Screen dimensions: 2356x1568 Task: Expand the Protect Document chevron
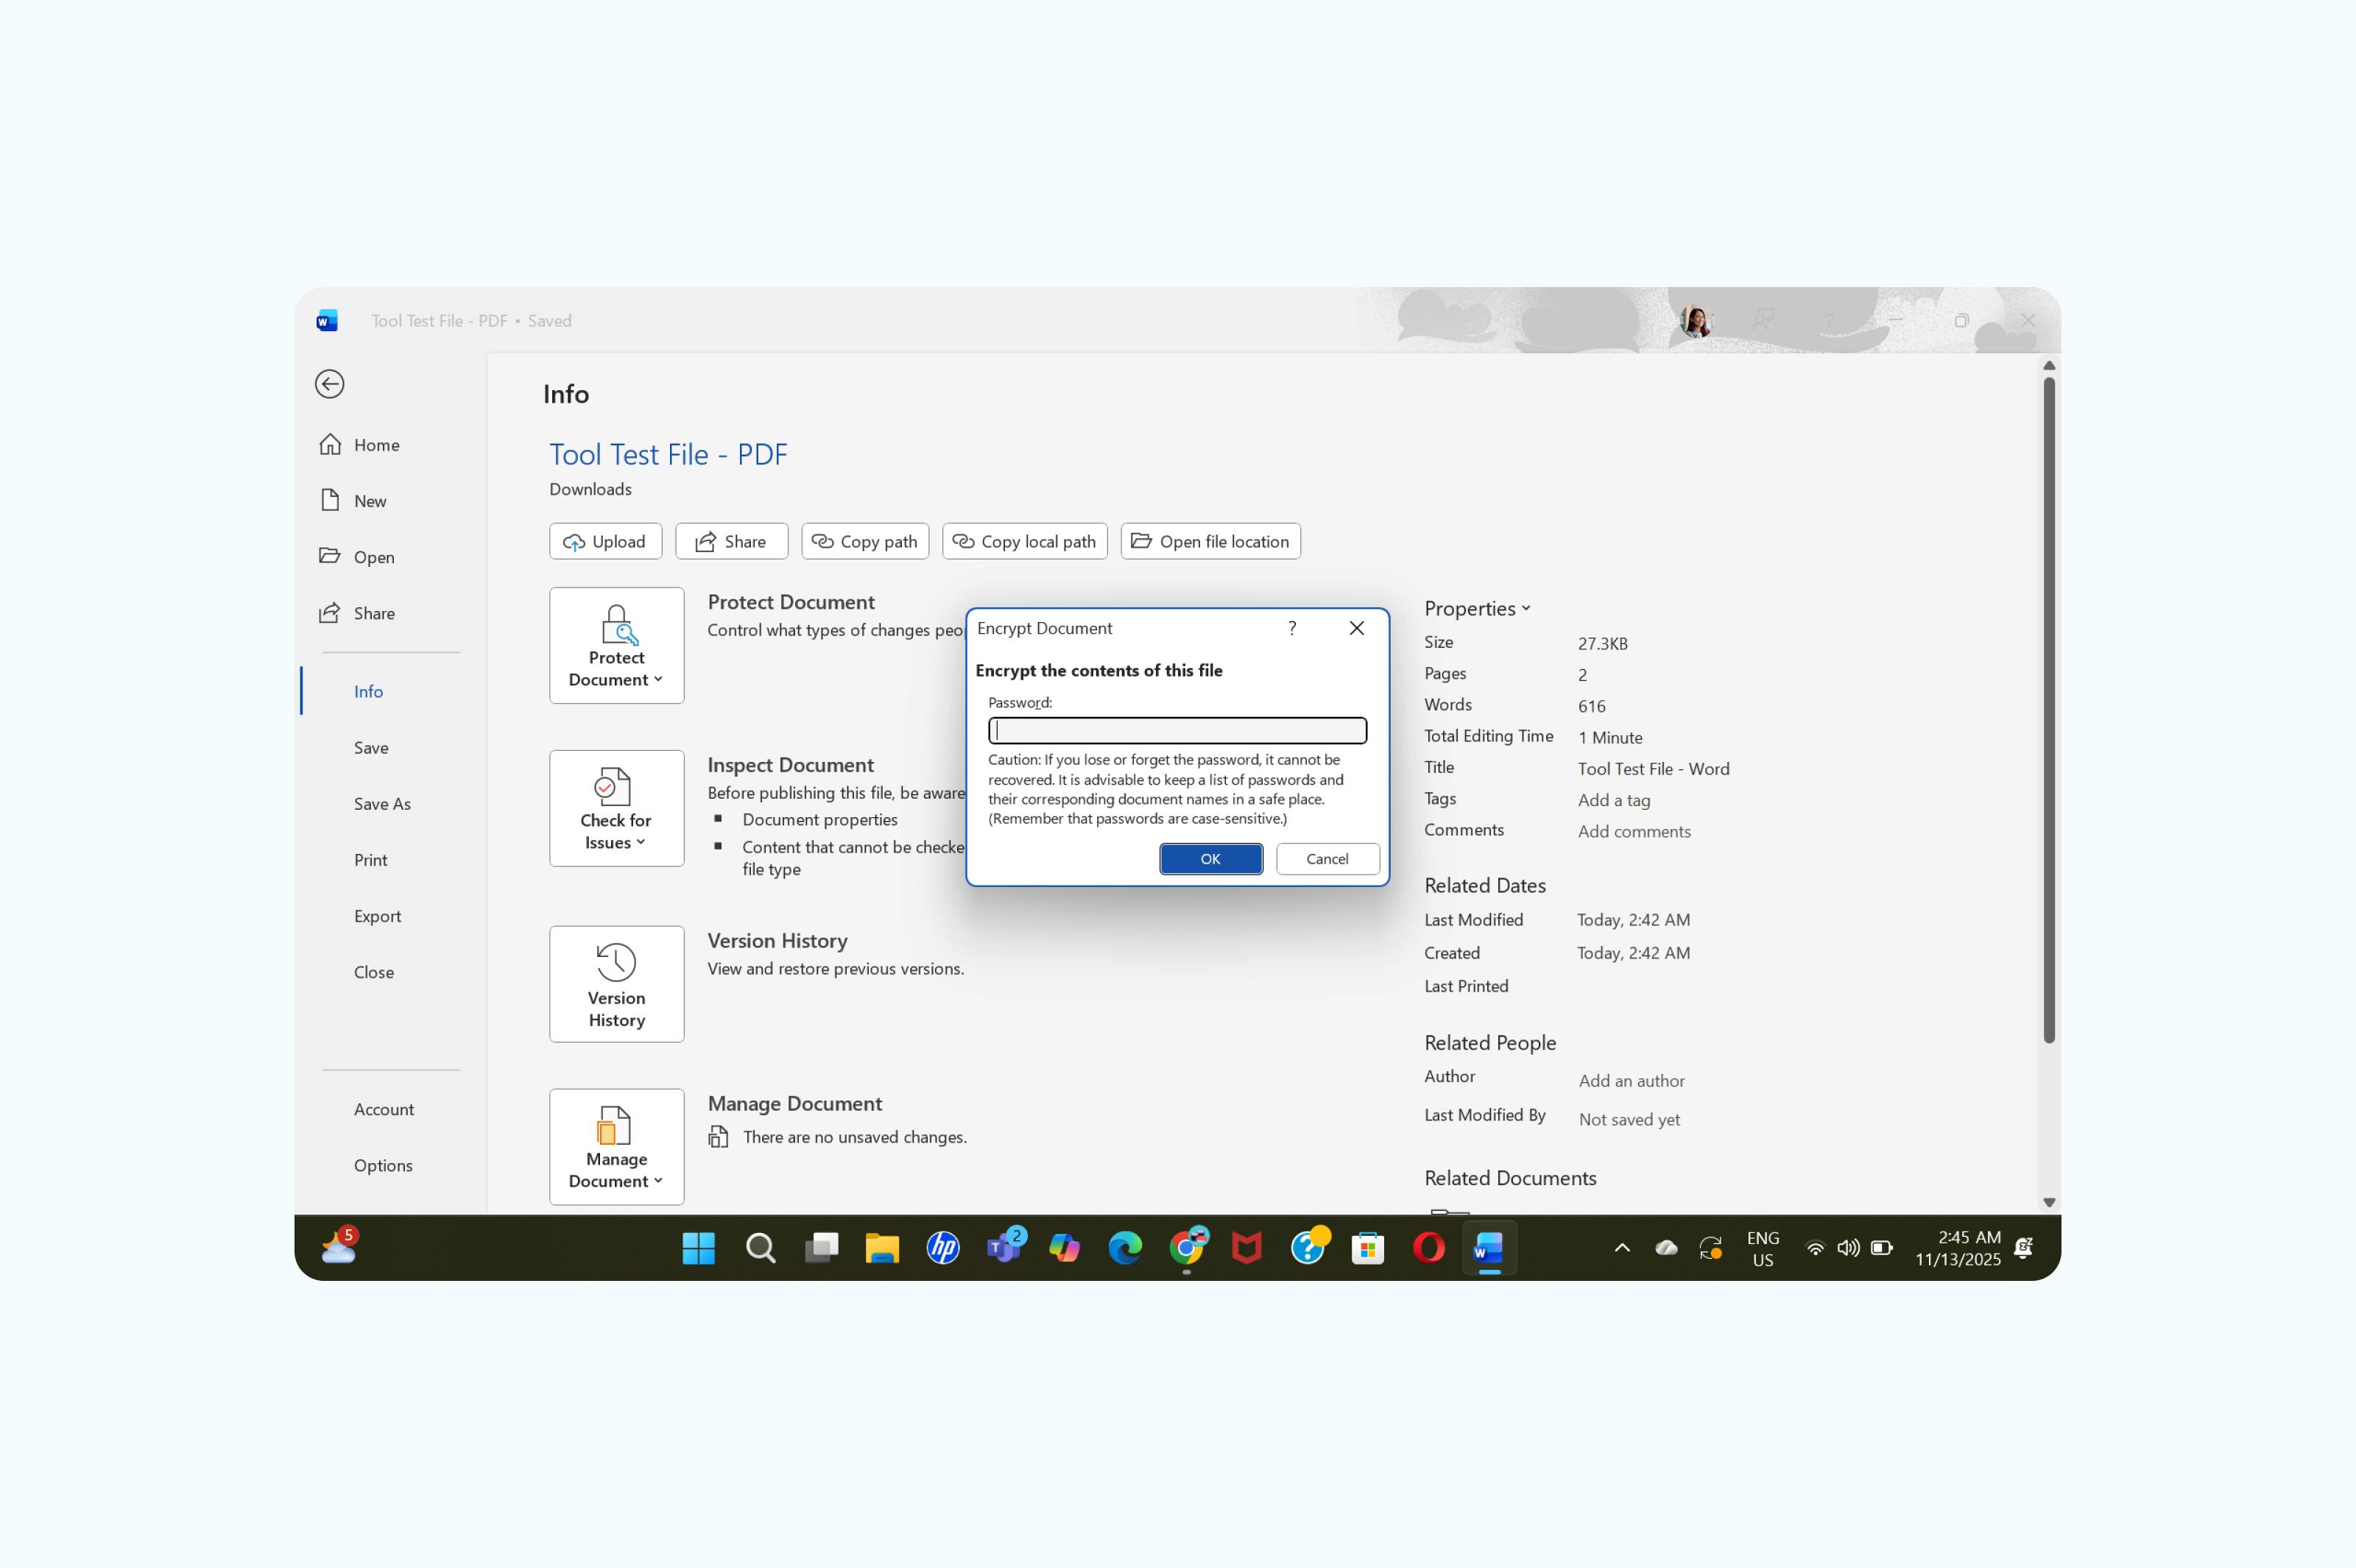click(659, 679)
